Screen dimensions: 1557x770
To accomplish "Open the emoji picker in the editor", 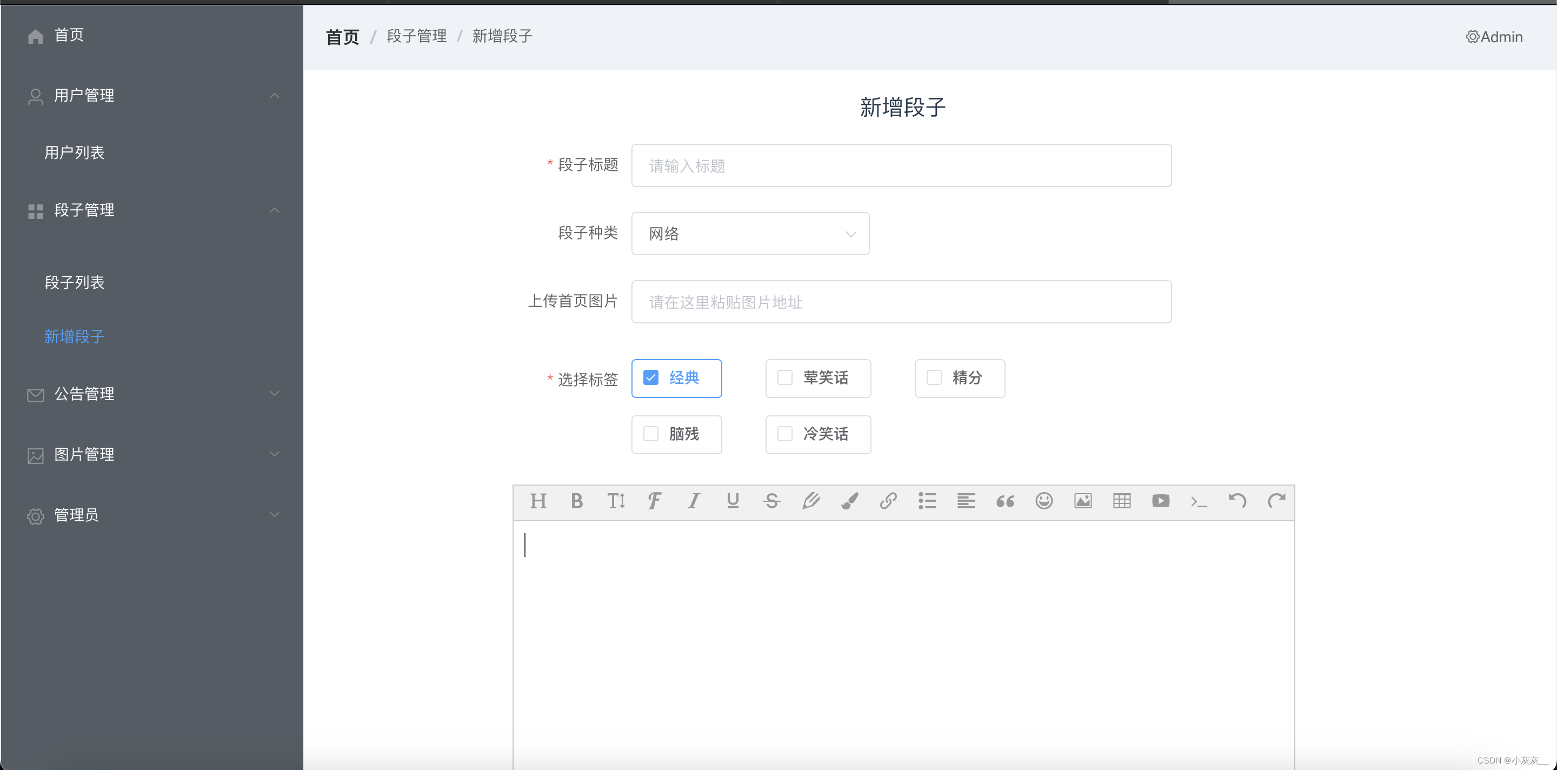I will [x=1044, y=501].
